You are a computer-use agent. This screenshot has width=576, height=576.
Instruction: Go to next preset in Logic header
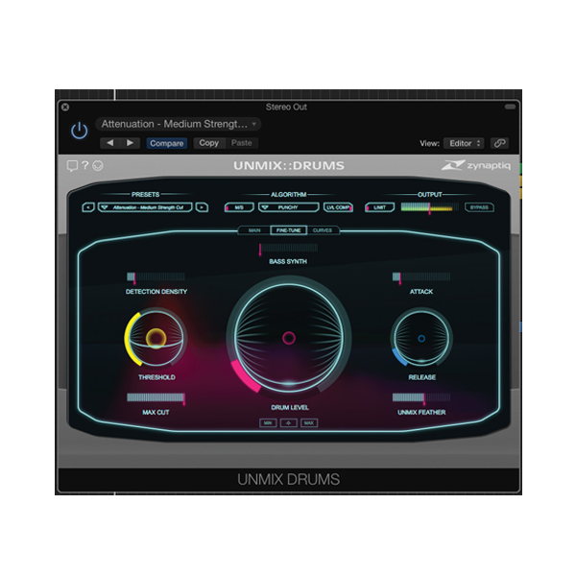click(x=130, y=143)
